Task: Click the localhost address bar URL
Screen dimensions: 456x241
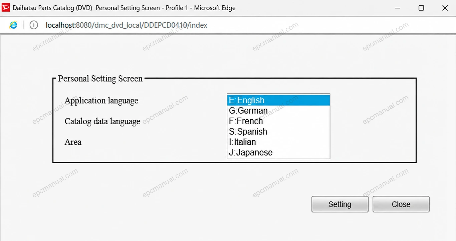Action: (x=127, y=25)
